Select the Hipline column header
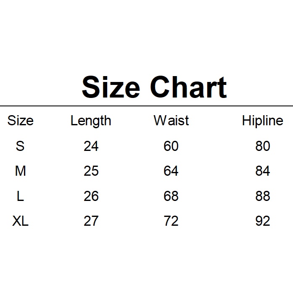The image size is (293, 293). coord(263,121)
